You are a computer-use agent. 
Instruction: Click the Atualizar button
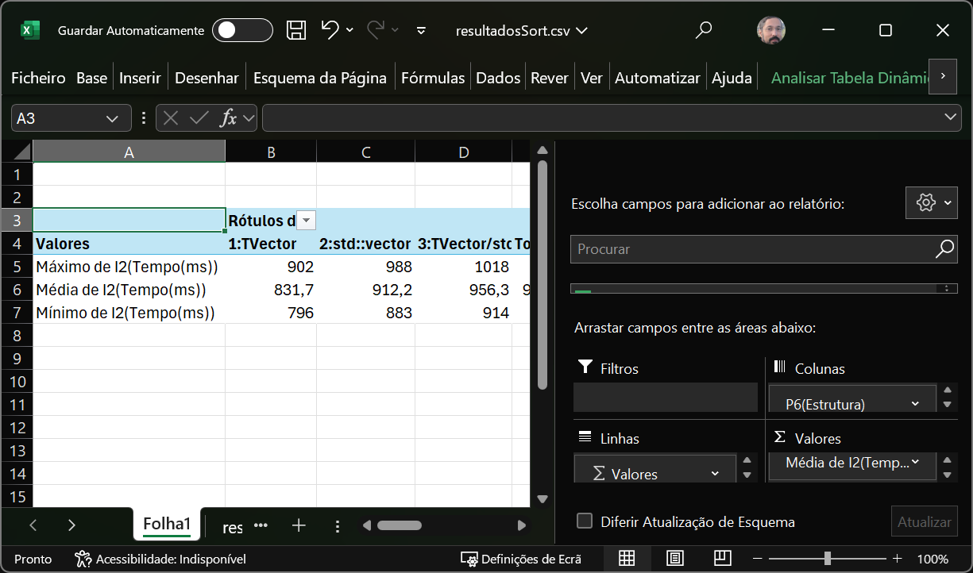[x=924, y=521]
